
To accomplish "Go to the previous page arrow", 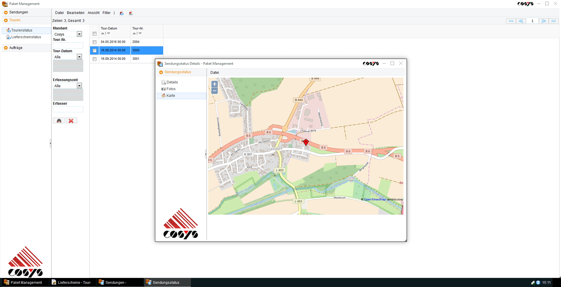I will point(521,21).
